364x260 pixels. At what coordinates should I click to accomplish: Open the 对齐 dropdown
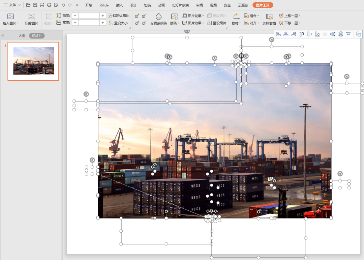[251, 23]
